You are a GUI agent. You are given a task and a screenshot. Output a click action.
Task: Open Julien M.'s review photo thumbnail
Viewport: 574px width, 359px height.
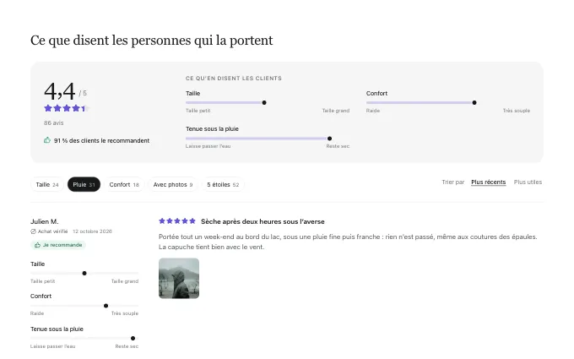coord(179,279)
